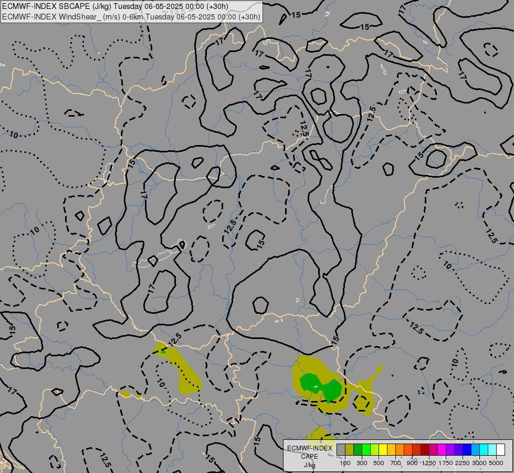
Task: Click the legend value 2250
Action: pos(463,463)
